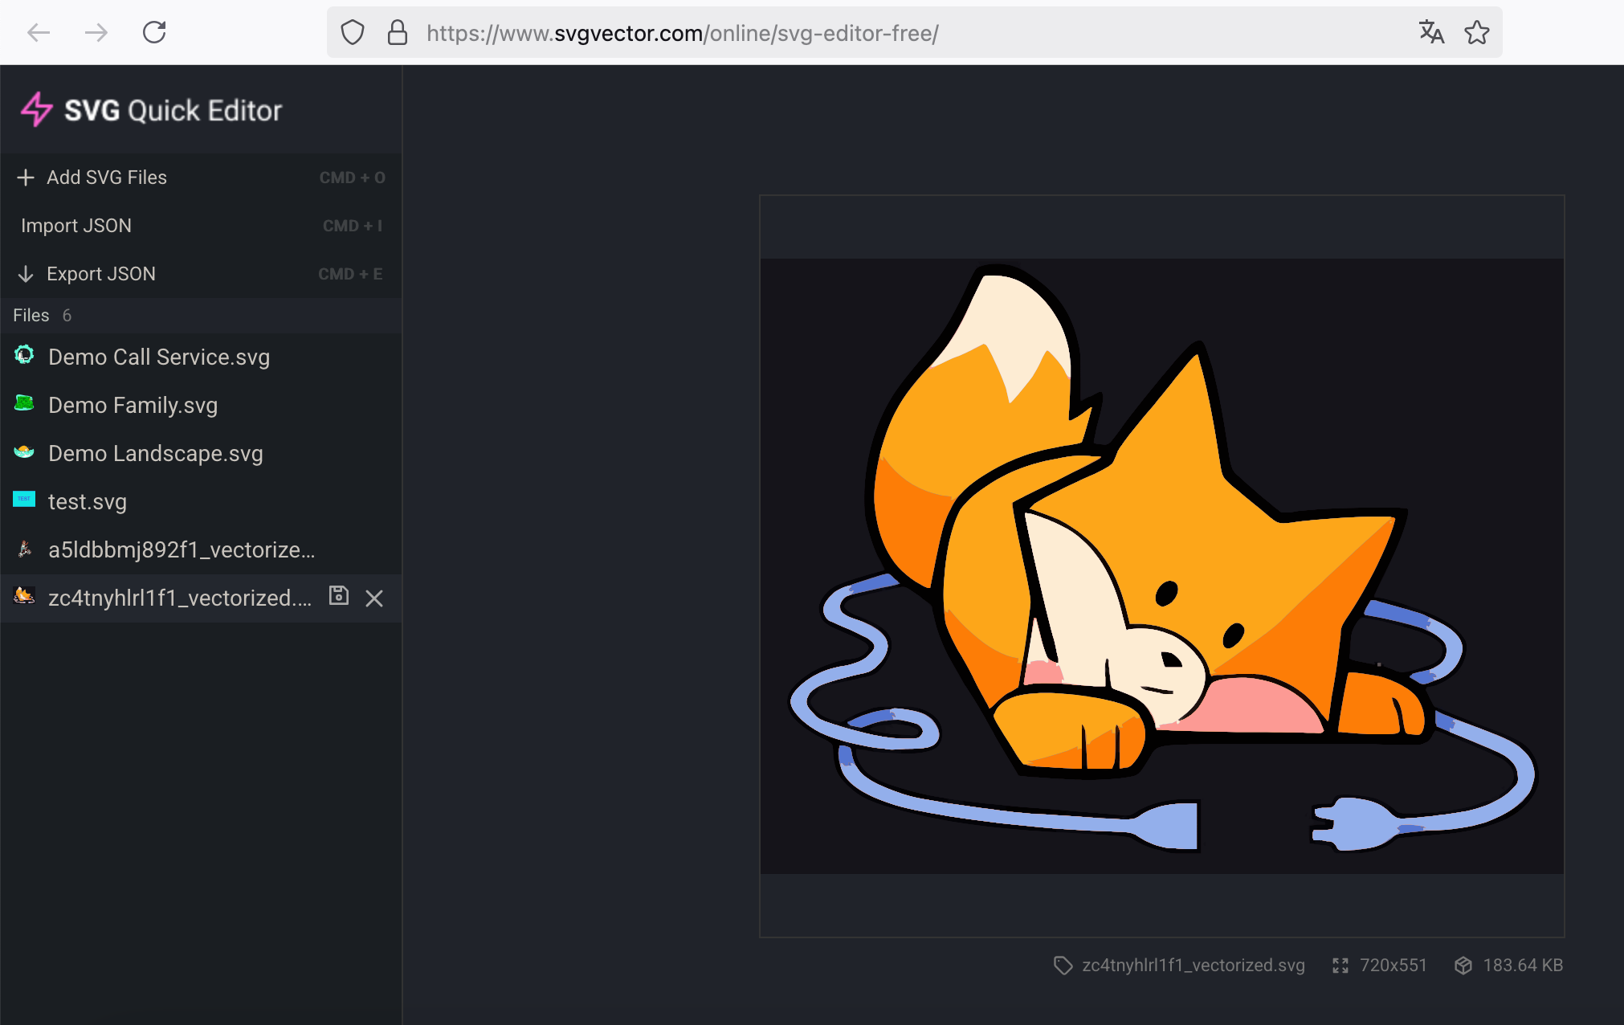Remove zc4tnyhlrl1f1_vectorized file with X icon
Image resolution: width=1624 pixels, height=1025 pixels.
coord(374,598)
